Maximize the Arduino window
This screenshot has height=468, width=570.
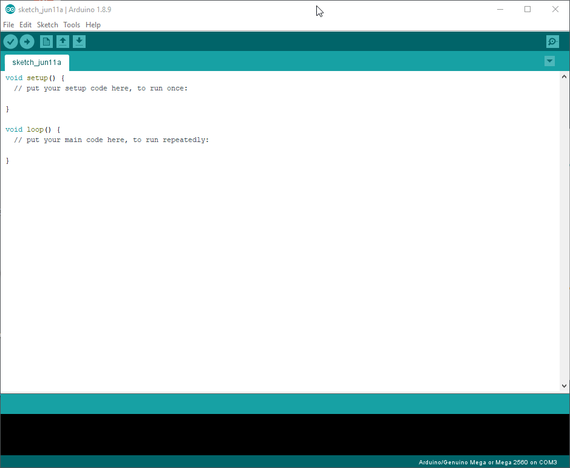(528, 9)
